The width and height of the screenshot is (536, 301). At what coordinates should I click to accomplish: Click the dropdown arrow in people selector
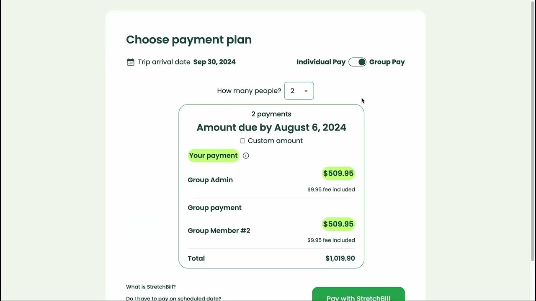coord(306,91)
